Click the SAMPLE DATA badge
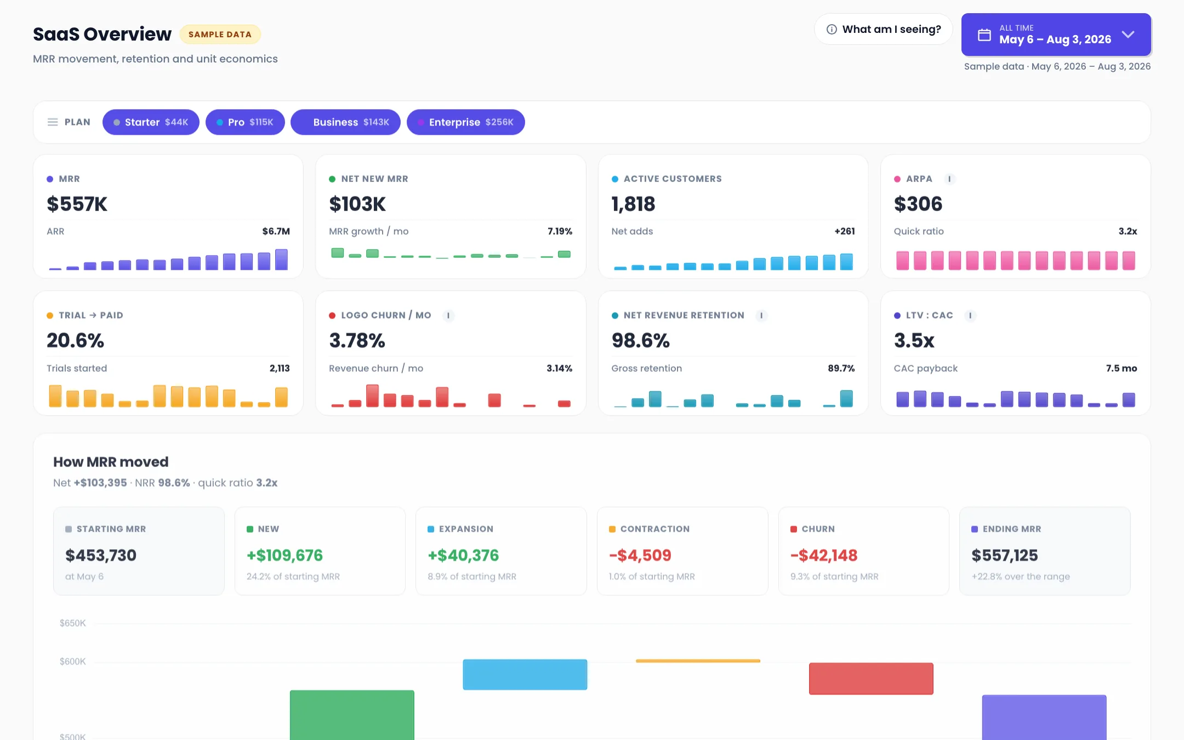Screen dimensions: 1184x740 220,35
